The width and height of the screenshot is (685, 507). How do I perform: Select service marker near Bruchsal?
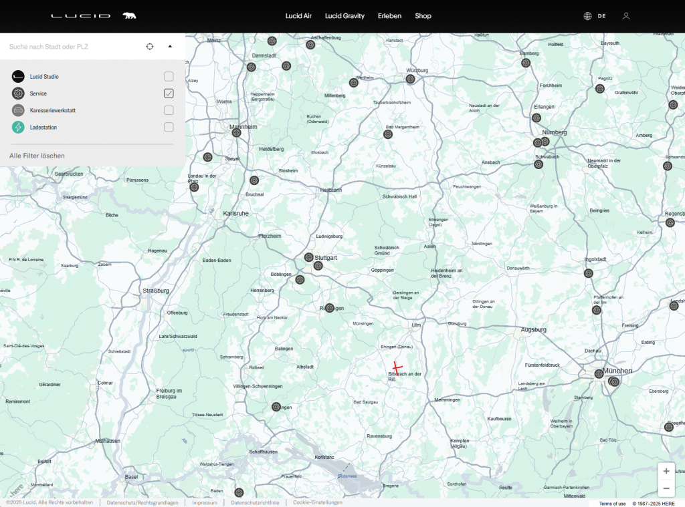[254, 180]
